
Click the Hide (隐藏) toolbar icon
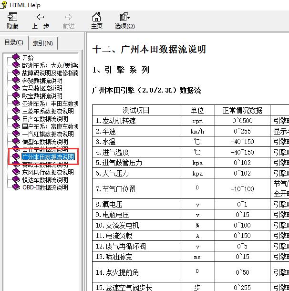(x=12, y=17)
